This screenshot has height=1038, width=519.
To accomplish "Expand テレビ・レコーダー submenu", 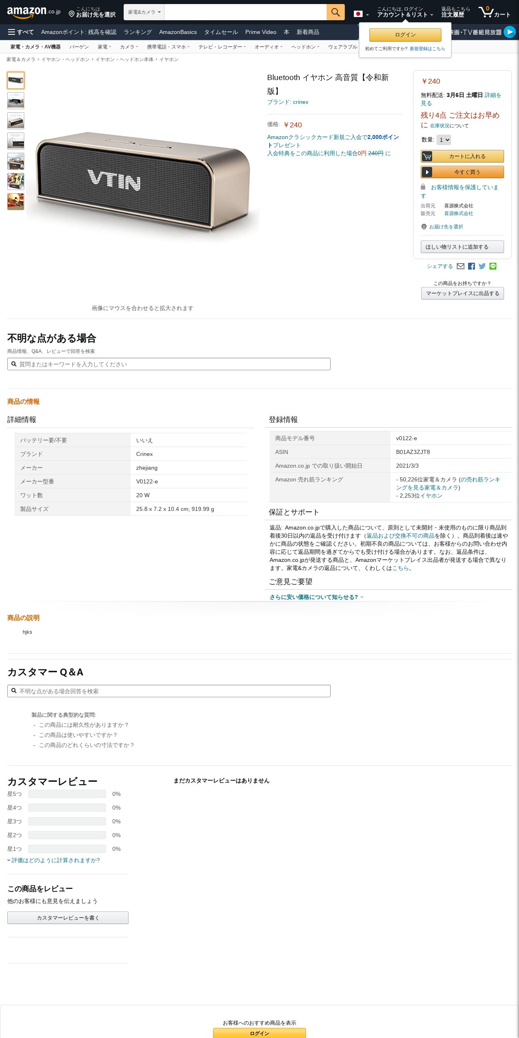I will [x=222, y=47].
